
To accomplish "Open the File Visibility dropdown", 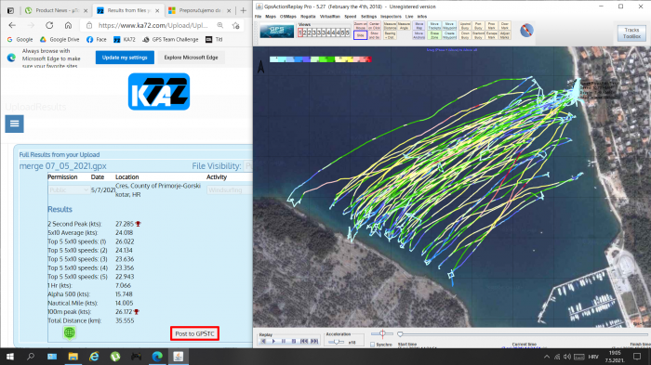I will (248, 166).
